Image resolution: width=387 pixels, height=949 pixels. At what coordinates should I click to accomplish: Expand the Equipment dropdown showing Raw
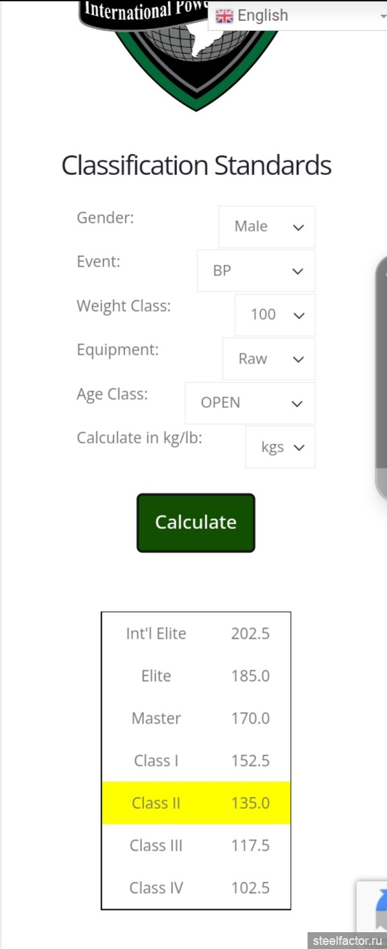pyautogui.click(x=269, y=359)
